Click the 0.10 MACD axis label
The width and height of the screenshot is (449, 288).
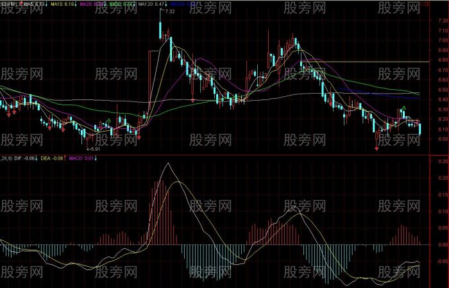443,211
